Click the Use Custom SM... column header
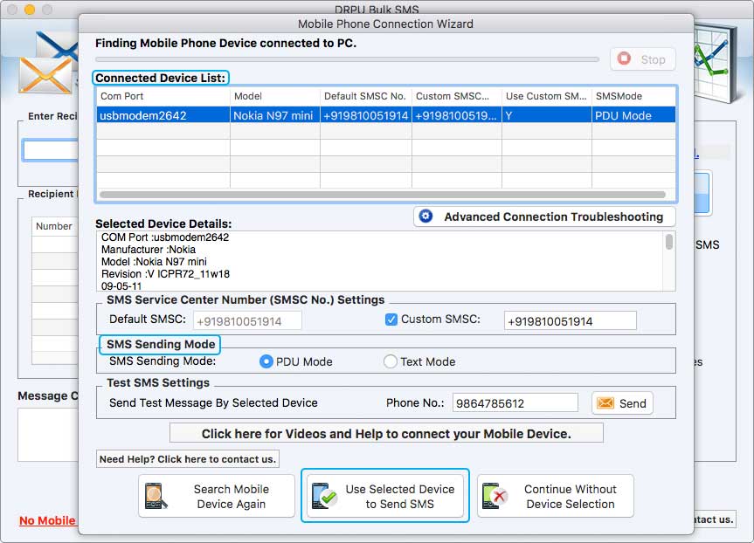 click(547, 96)
